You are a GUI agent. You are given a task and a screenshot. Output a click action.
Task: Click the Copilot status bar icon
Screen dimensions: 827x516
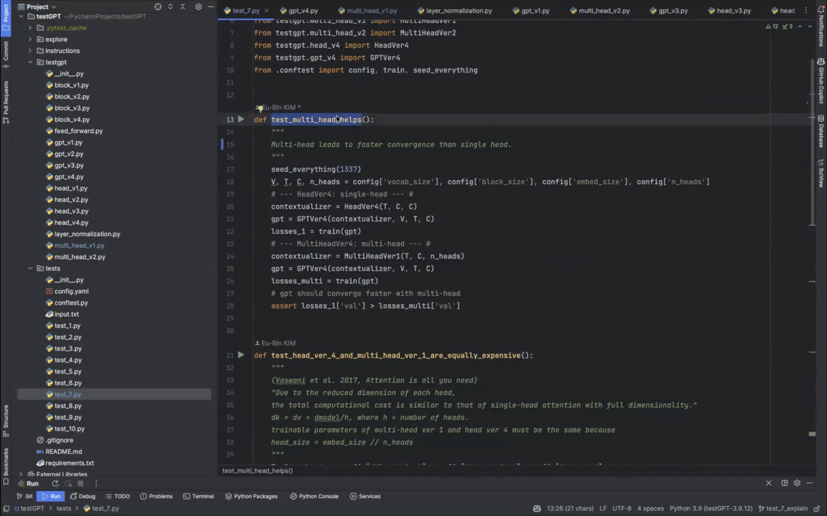[537, 508]
